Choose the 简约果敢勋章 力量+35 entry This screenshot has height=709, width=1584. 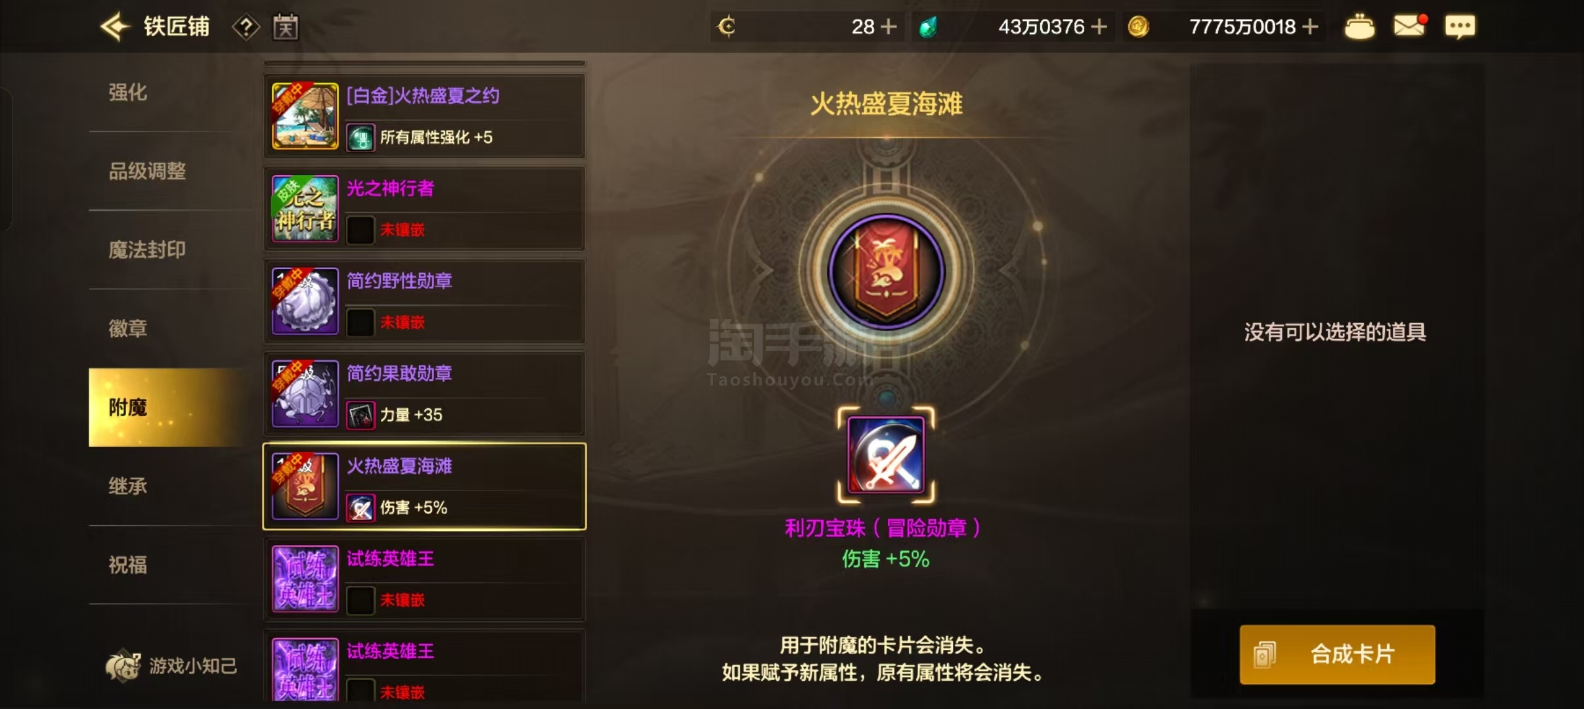(424, 394)
